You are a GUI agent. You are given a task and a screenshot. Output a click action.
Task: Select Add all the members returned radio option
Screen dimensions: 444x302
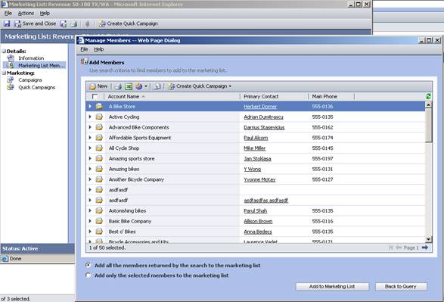(88, 266)
